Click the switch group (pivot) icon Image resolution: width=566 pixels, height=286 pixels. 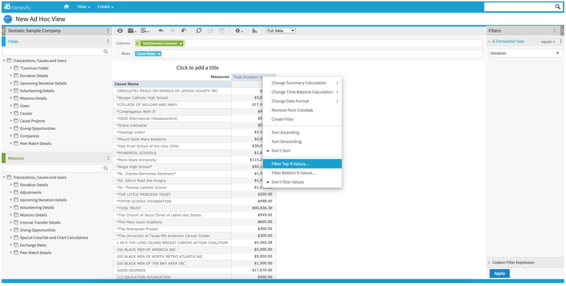[199, 31]
